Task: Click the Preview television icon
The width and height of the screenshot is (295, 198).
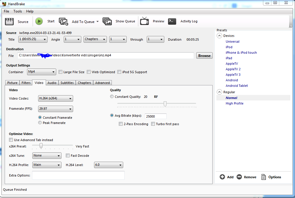Action: [x=144, y=21]
